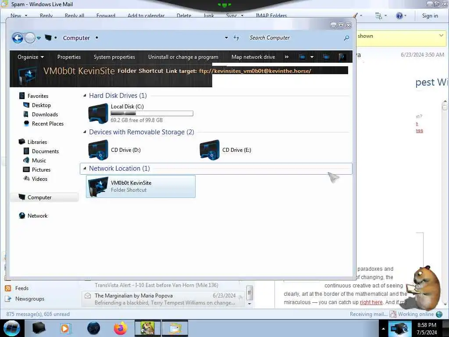Click Computer in the address bar
The width and height of the screenshot is (449, 337).
tap(76, 38)
